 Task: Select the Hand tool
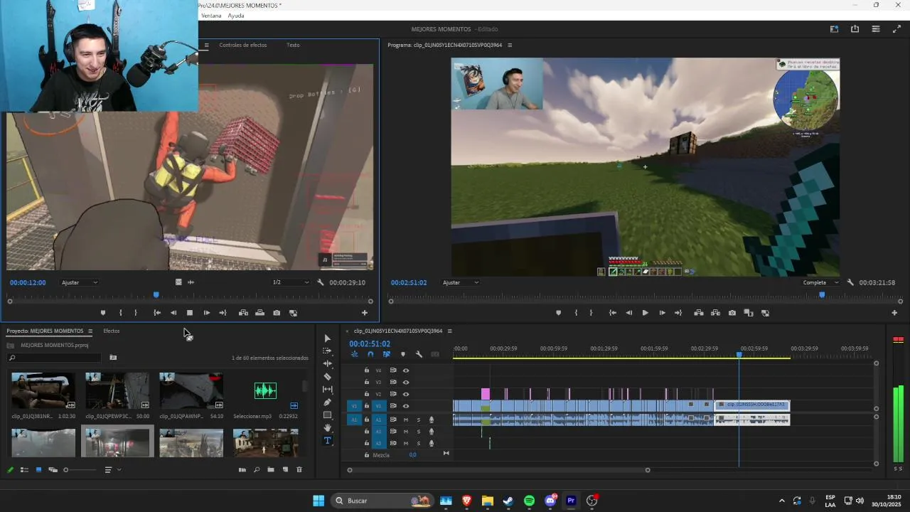pos(327,427)
